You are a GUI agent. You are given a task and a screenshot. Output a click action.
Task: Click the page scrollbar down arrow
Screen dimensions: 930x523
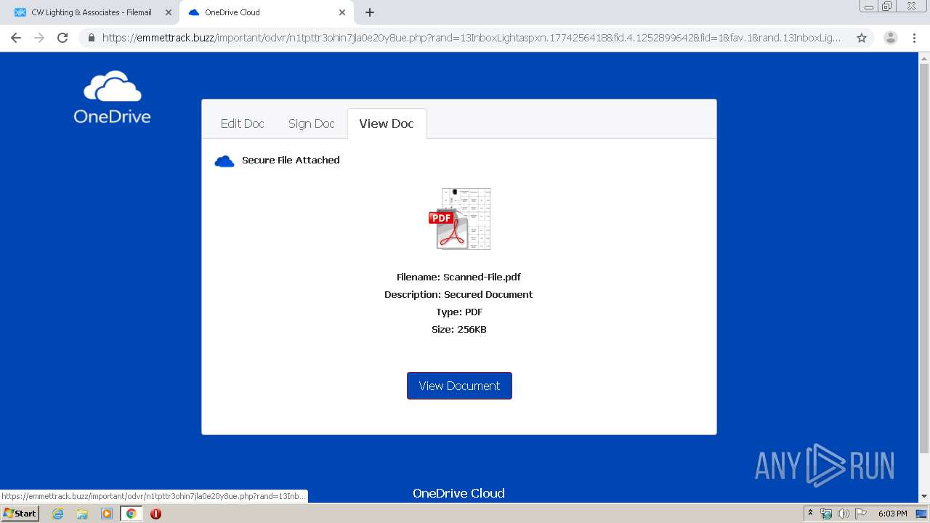coord(924,496)
